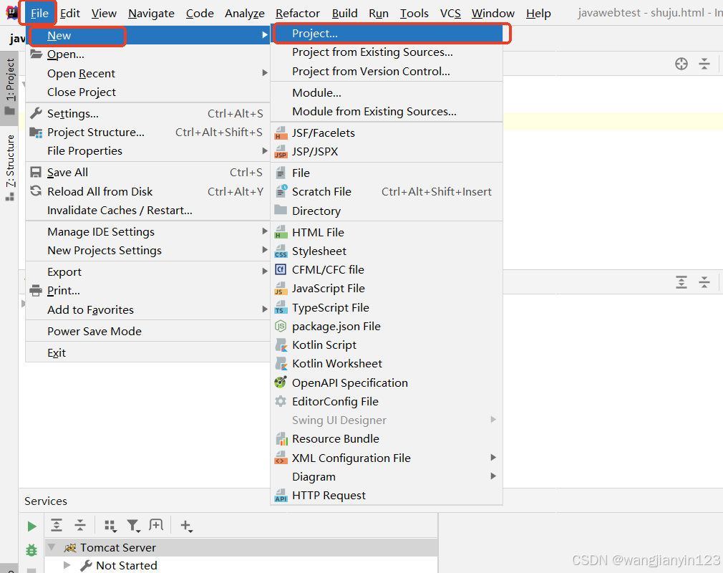723x573 pixels.
Task: Open the Code menu
Action: [200, 14]
